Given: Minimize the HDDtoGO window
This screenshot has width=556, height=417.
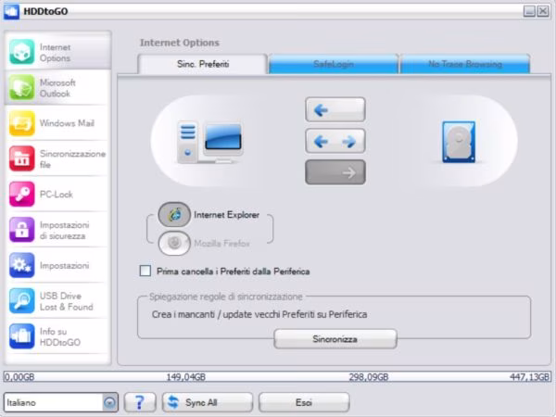Looking at the screenshot, I should pos(529,11).
